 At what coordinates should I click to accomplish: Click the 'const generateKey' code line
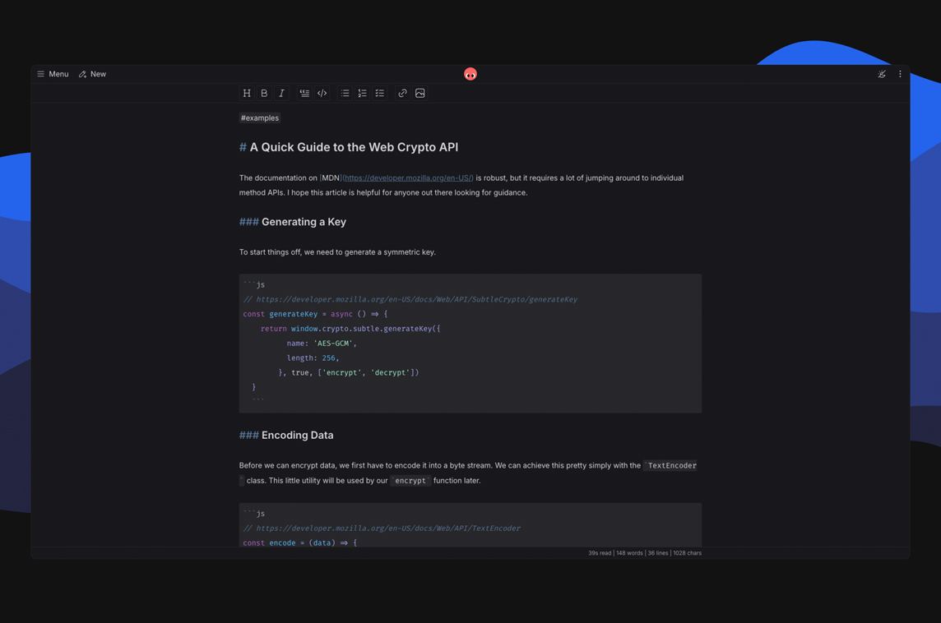tap(315, 314)
